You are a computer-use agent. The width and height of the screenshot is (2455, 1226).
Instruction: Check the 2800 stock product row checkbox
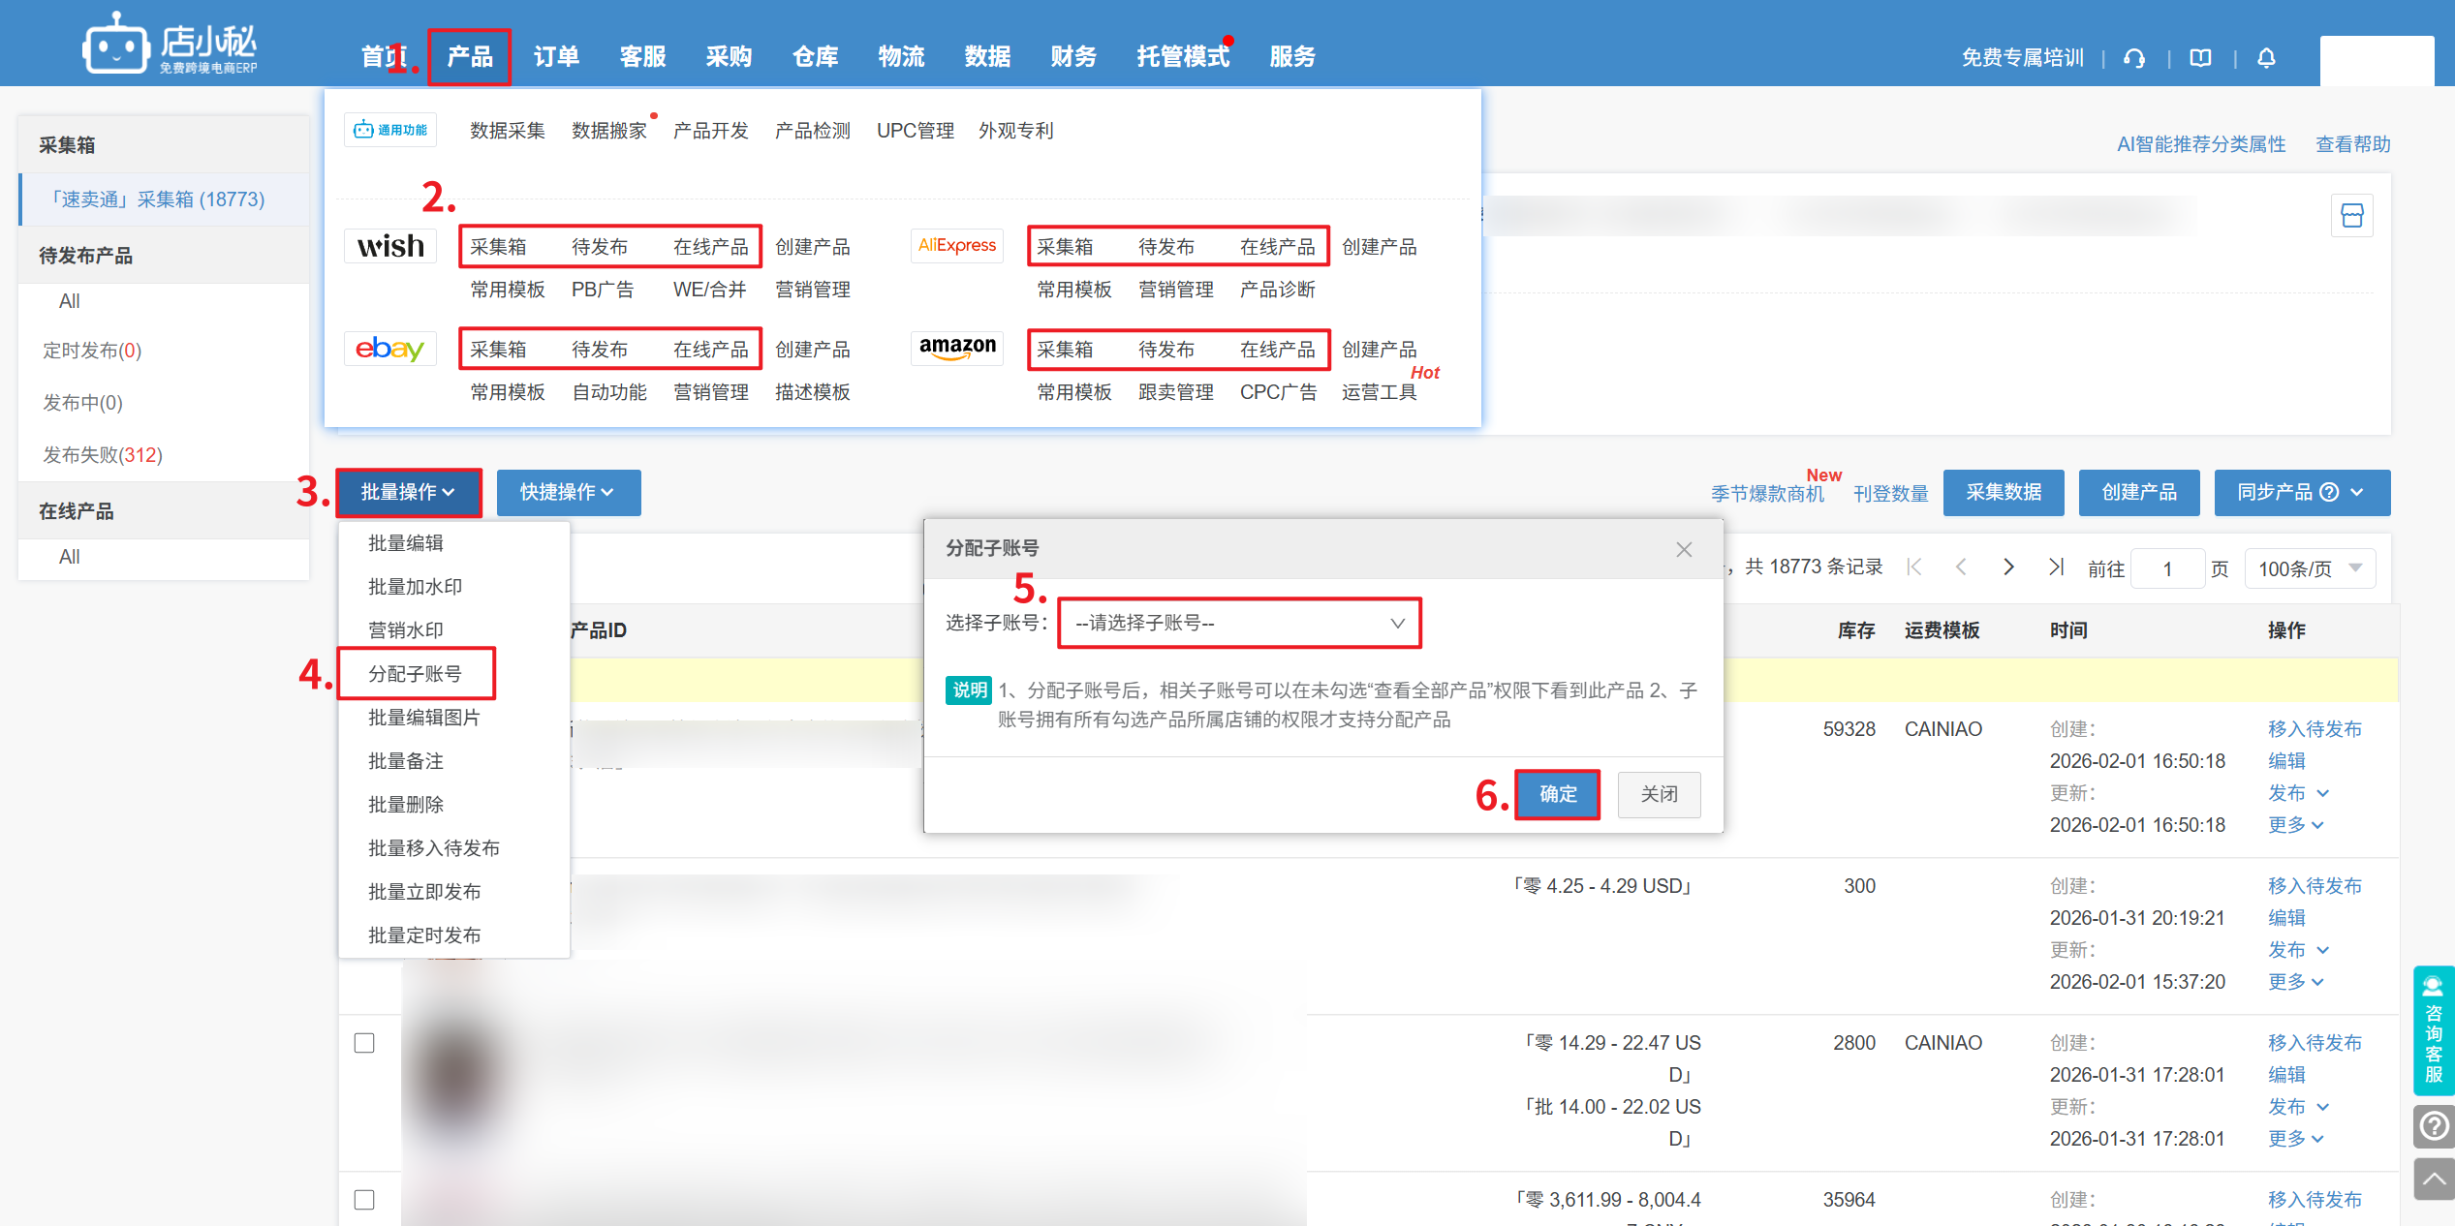[364, 1043]
